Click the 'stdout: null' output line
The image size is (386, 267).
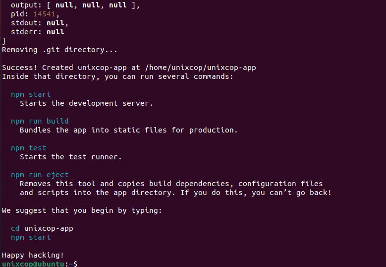[x=39, y=23]
